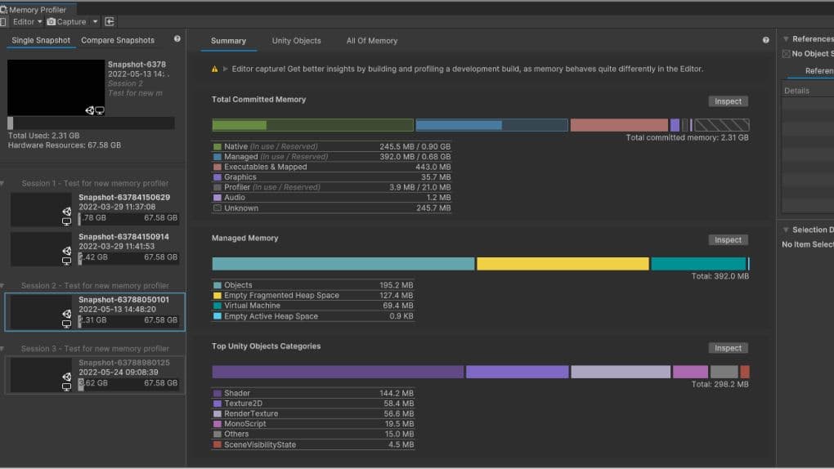Inspect Total Committed Memory
The width and height of the screenshot is (834, 469).
pos(729,101)
